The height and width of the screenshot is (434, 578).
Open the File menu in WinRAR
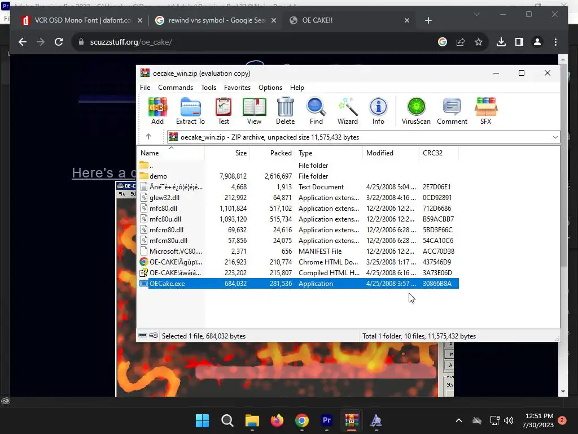click(145, 88)
